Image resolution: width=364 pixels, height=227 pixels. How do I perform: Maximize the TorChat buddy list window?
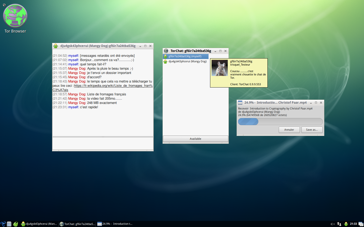coord(220,51)
